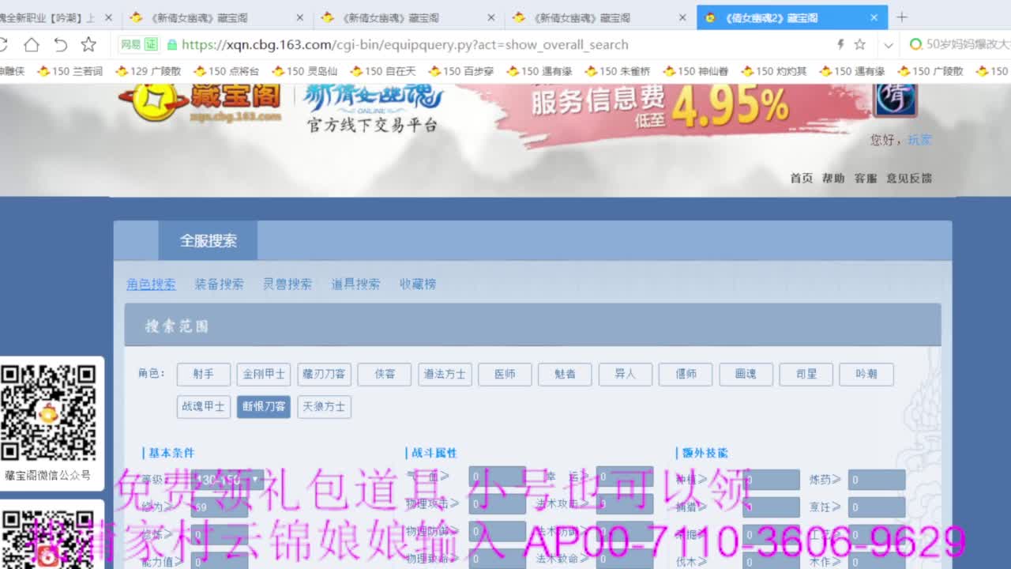The width and height of the screenshot is (1011, 569).
Task: Open the 帮助 link
Action: [833, 179]
